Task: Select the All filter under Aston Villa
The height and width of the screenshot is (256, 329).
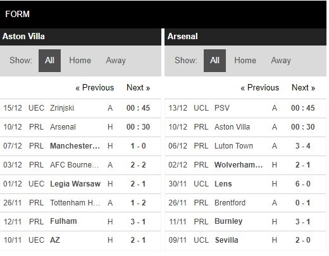Action: pyautogui.click(x=49, y=61)
